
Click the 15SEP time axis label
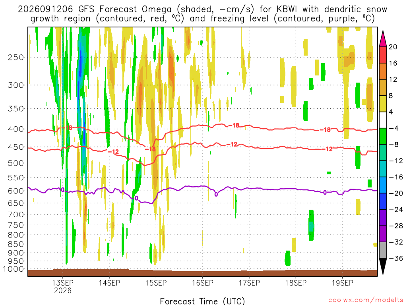coord(156,283)
